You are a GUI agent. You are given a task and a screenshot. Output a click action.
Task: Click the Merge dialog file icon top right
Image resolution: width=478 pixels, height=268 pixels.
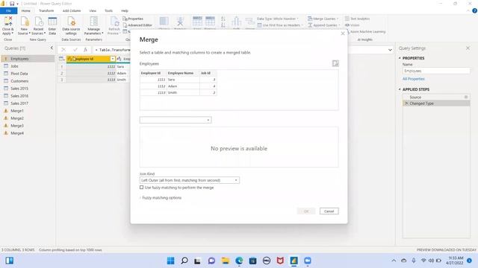pyautogui.click(x=335, y=63)
